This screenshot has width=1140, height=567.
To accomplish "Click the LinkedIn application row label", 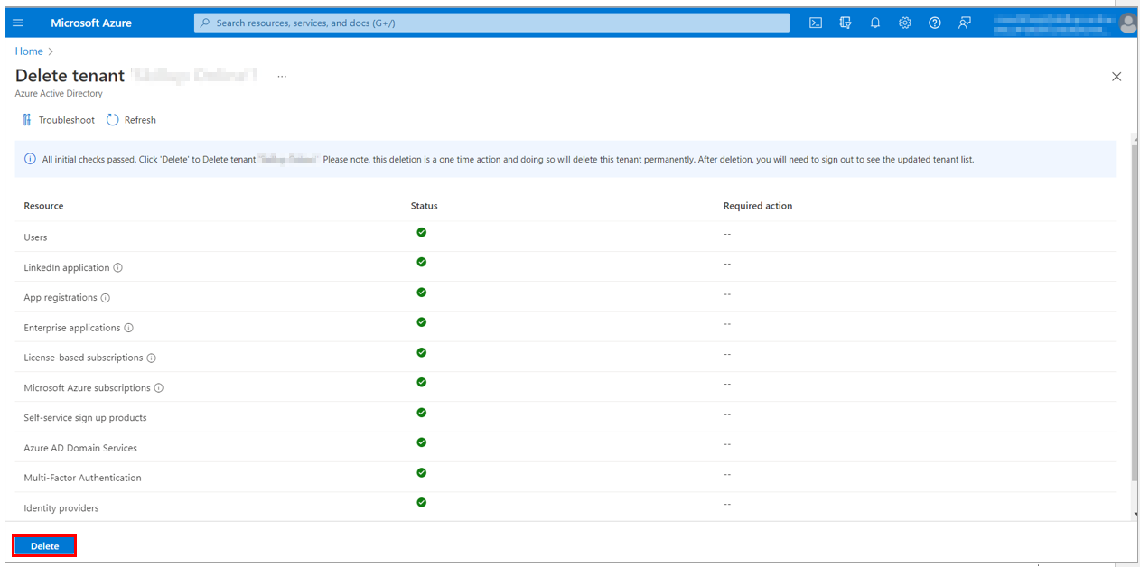I will 67,268.
